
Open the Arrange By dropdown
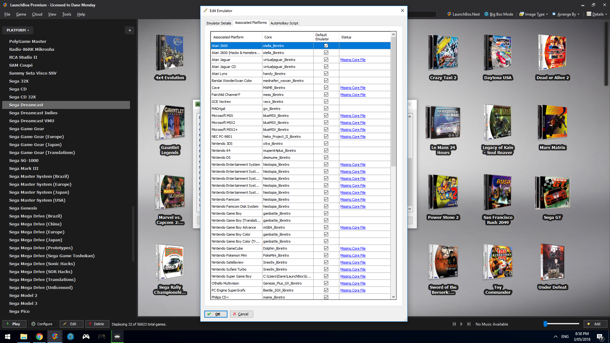(566, 14)
